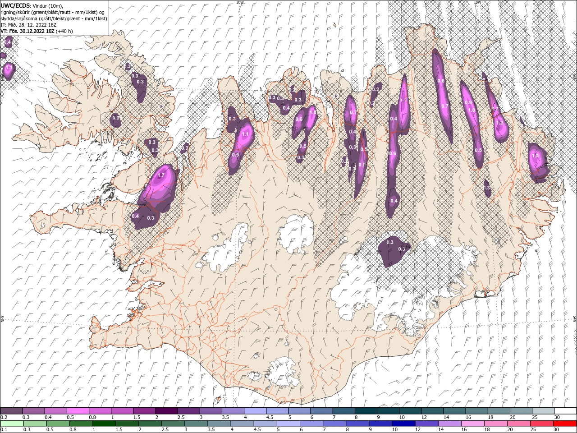Click the 'slydda/snjókoma' legend description line
577x433 pixels.
54,18
